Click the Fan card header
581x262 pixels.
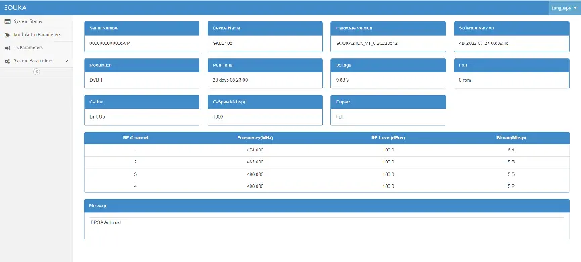pos(512,66)
